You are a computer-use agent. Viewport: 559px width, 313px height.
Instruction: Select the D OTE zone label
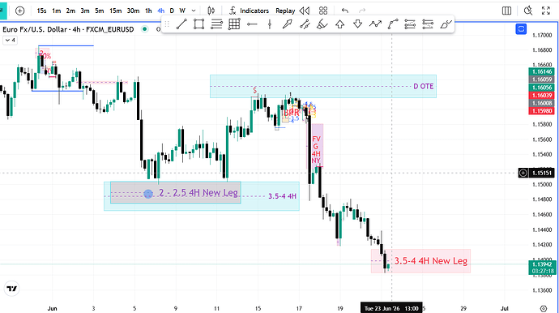(x=424, y=87)
